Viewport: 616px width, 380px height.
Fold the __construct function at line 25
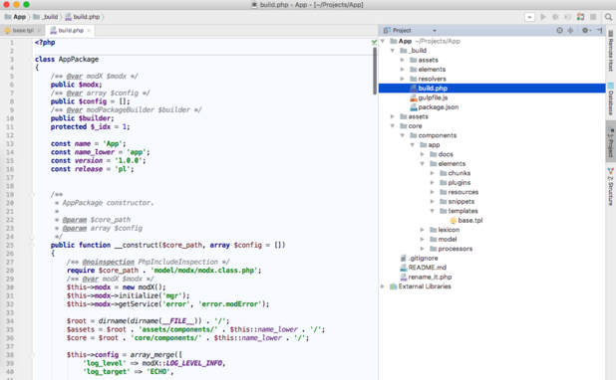tap(32, 245)
